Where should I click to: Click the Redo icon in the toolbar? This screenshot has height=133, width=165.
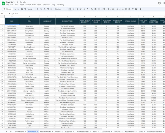pos(18,9)
